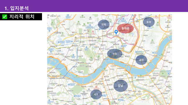This screenshot has height=105, width=188.
Task: Click the green checkmark icon beside 지리적 위치
Action: pyautogui.click(x=5, y=17)
